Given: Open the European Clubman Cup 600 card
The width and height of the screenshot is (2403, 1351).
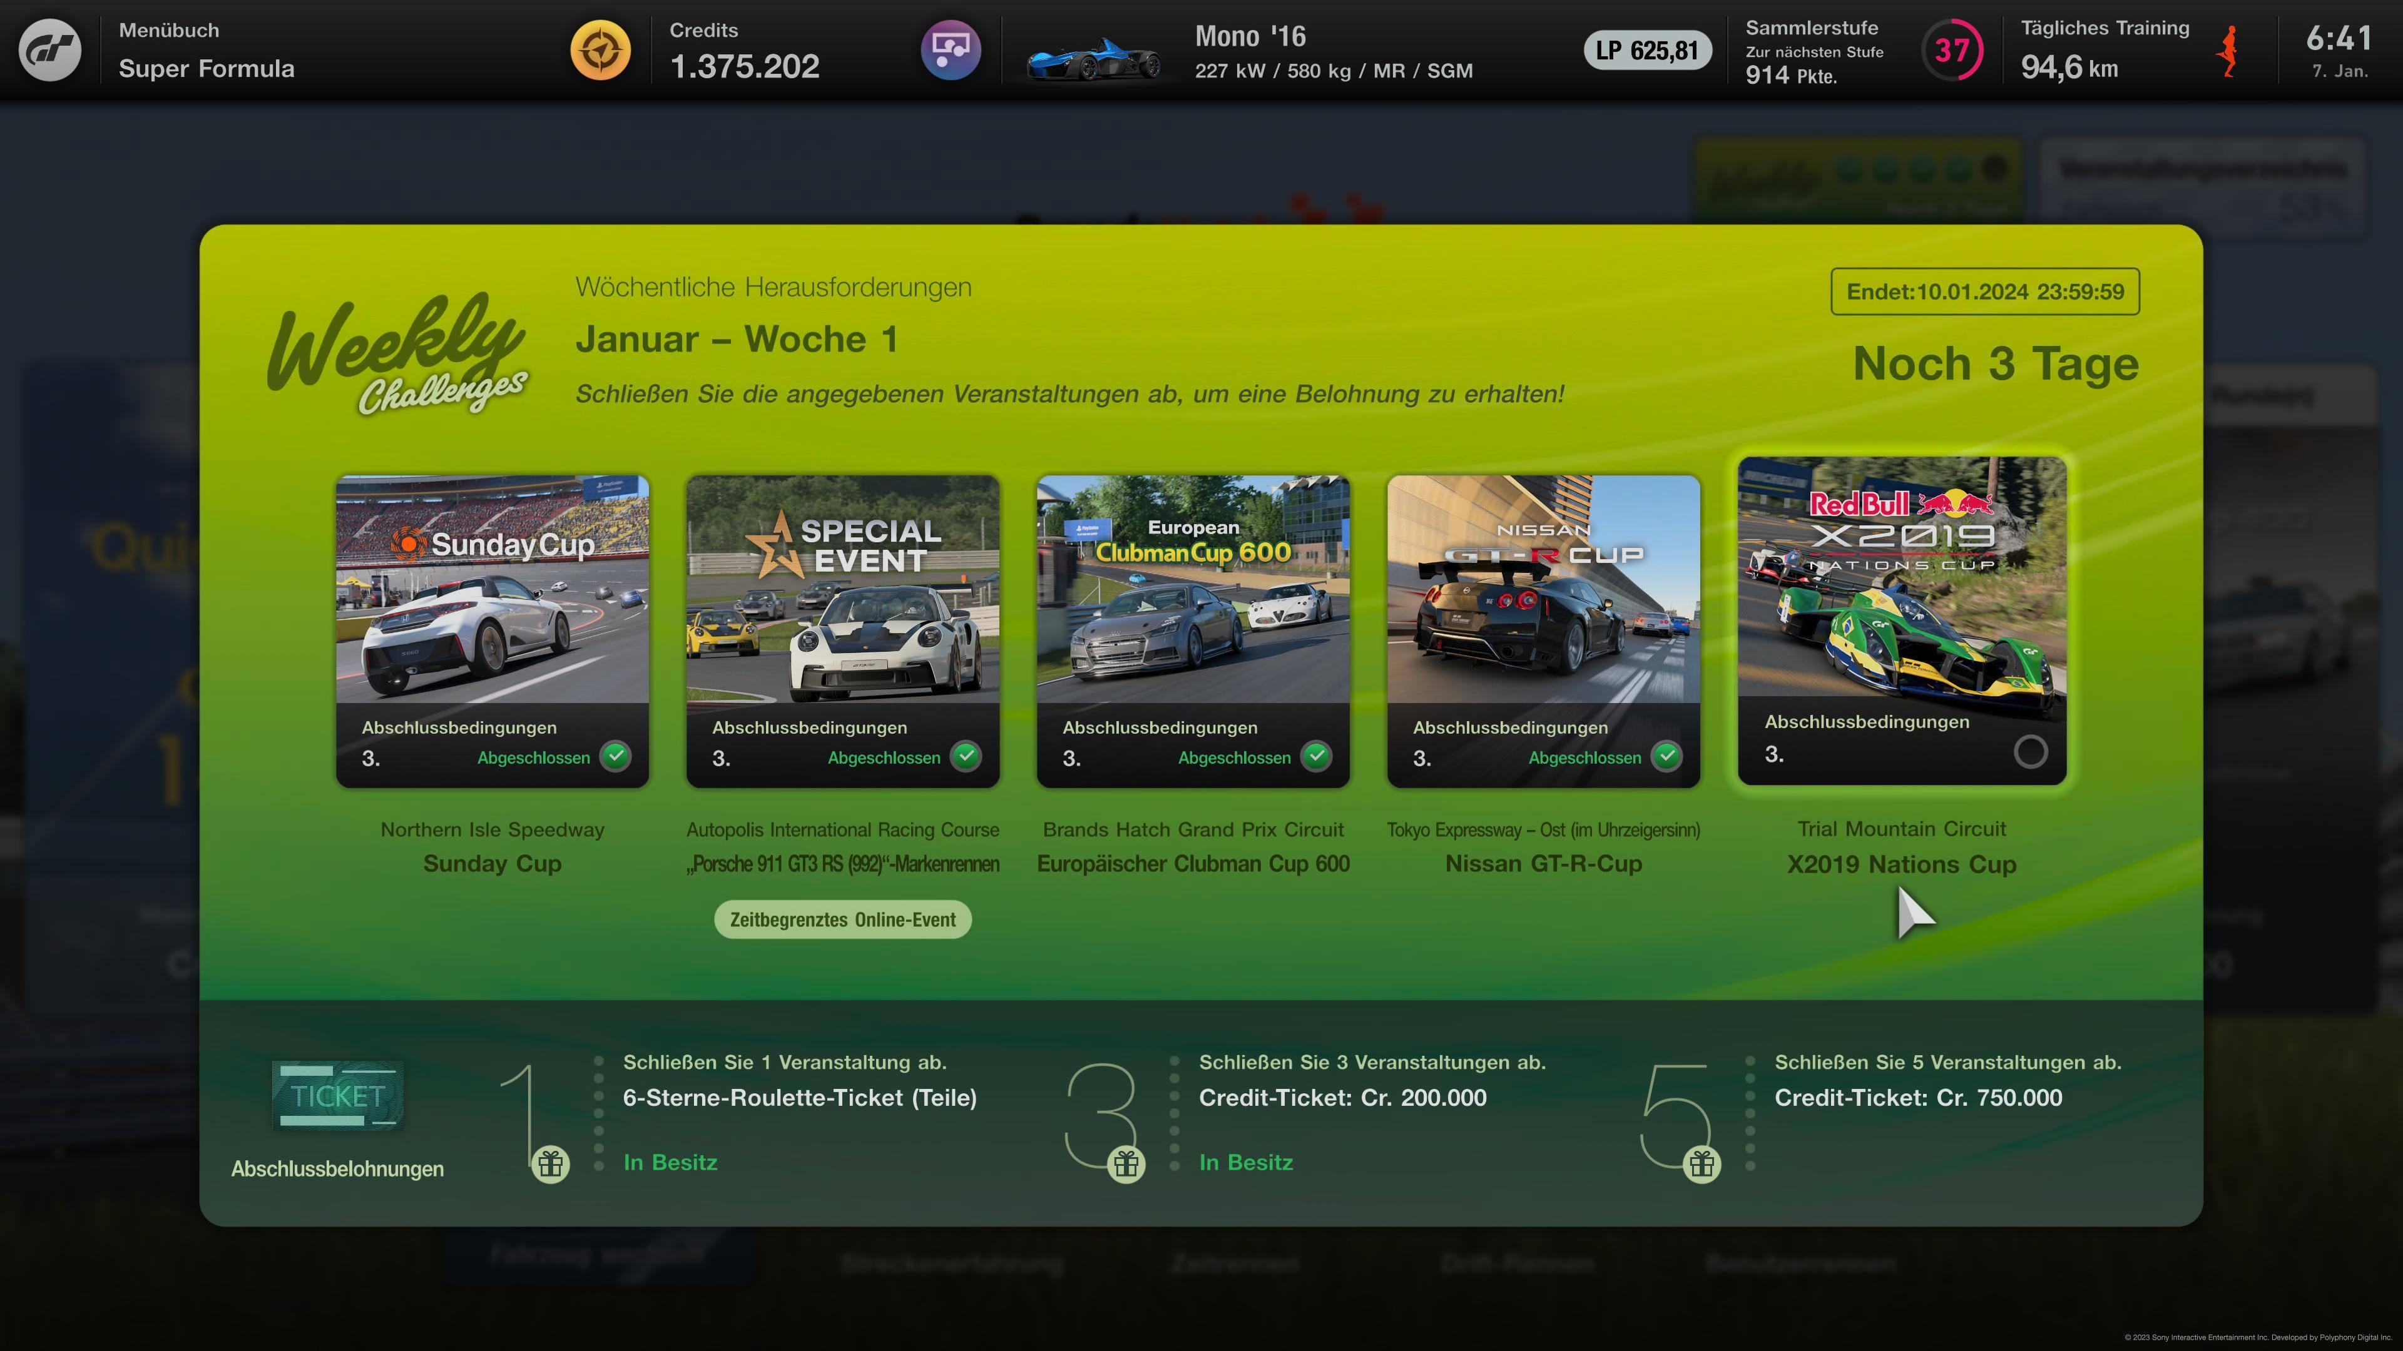Looking at the screenshot, I should click(x=1193, y=631).
